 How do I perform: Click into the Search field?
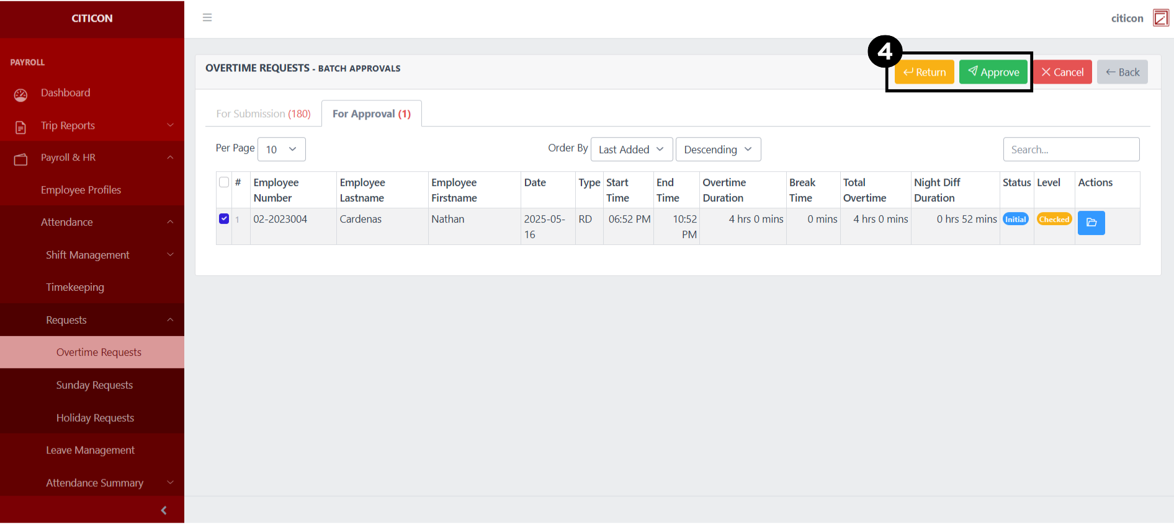tap(1070, 149)
